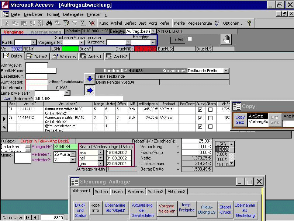
Task: Expand the Kurzname 'Testkunde Berlin' dropdown
Action: 226,71
